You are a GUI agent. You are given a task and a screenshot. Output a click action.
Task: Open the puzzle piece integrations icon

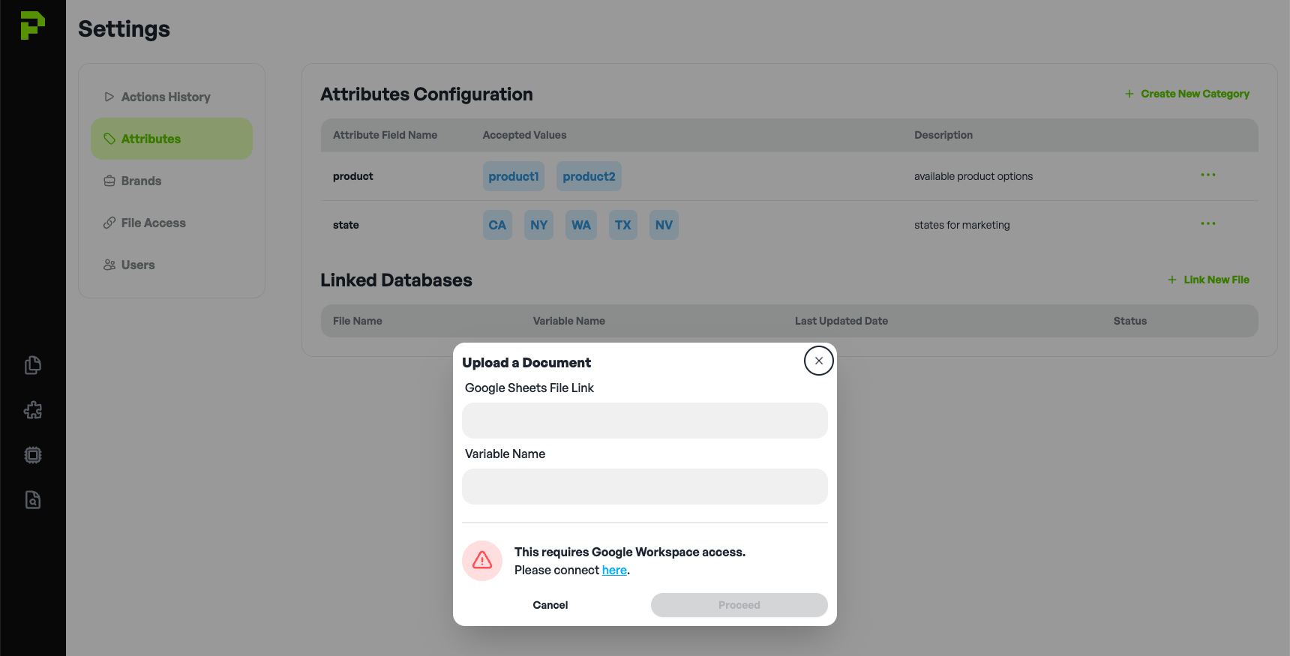(x=33, y=410)
